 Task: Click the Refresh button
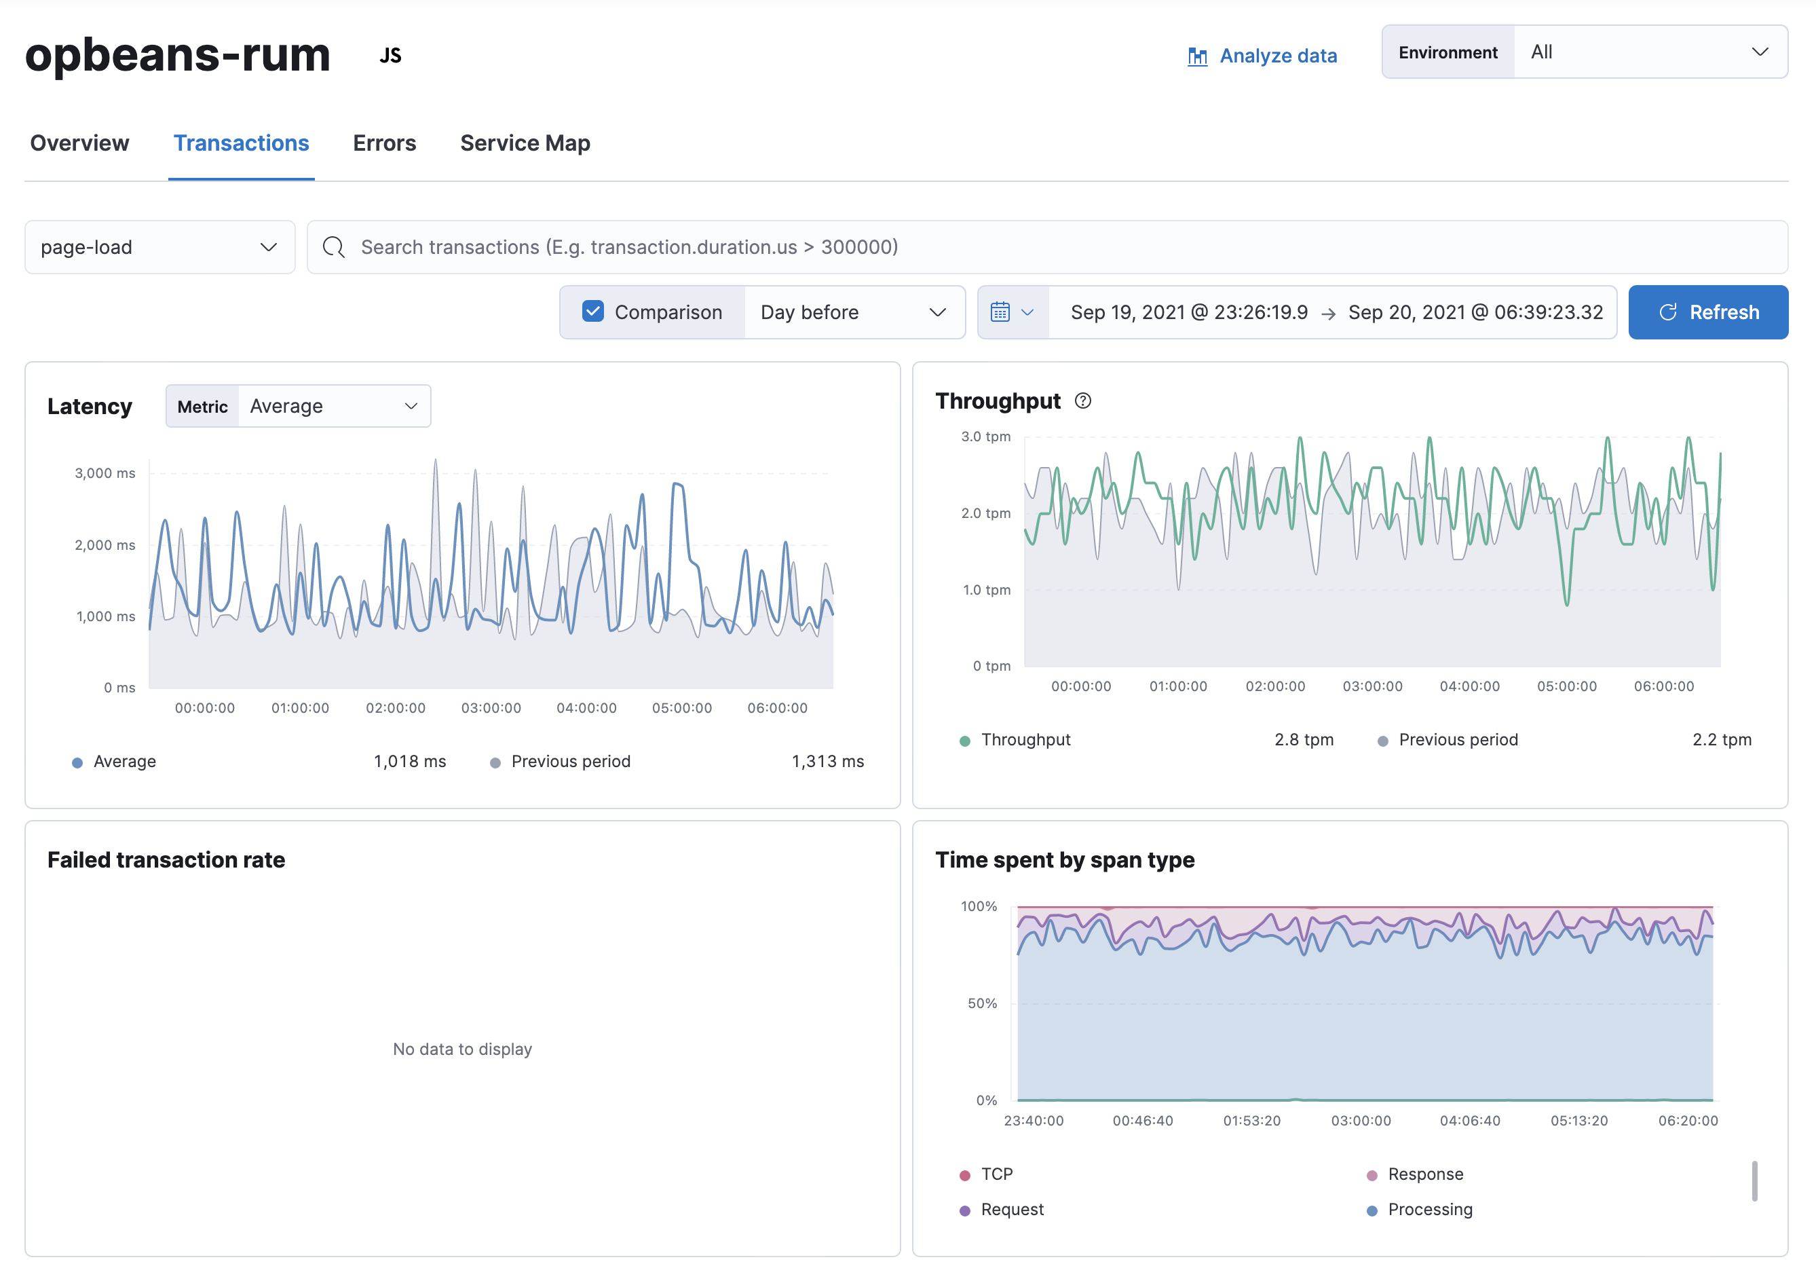coord(1708,312)
